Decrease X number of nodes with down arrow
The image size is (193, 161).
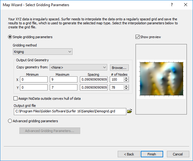(126, 81)
